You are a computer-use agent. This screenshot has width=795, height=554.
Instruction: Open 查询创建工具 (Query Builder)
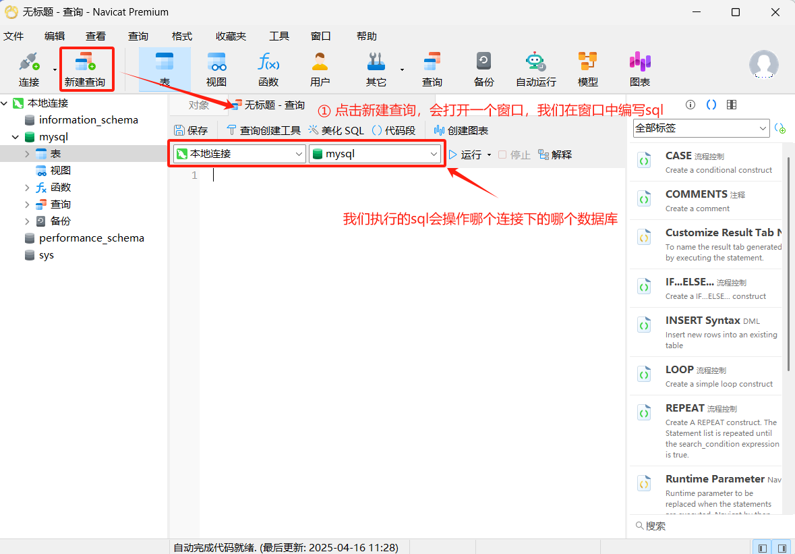pos(263,130)
